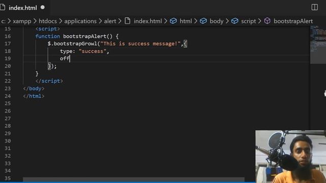Click line number 23 in the gutter

click(x=8, y=88)
